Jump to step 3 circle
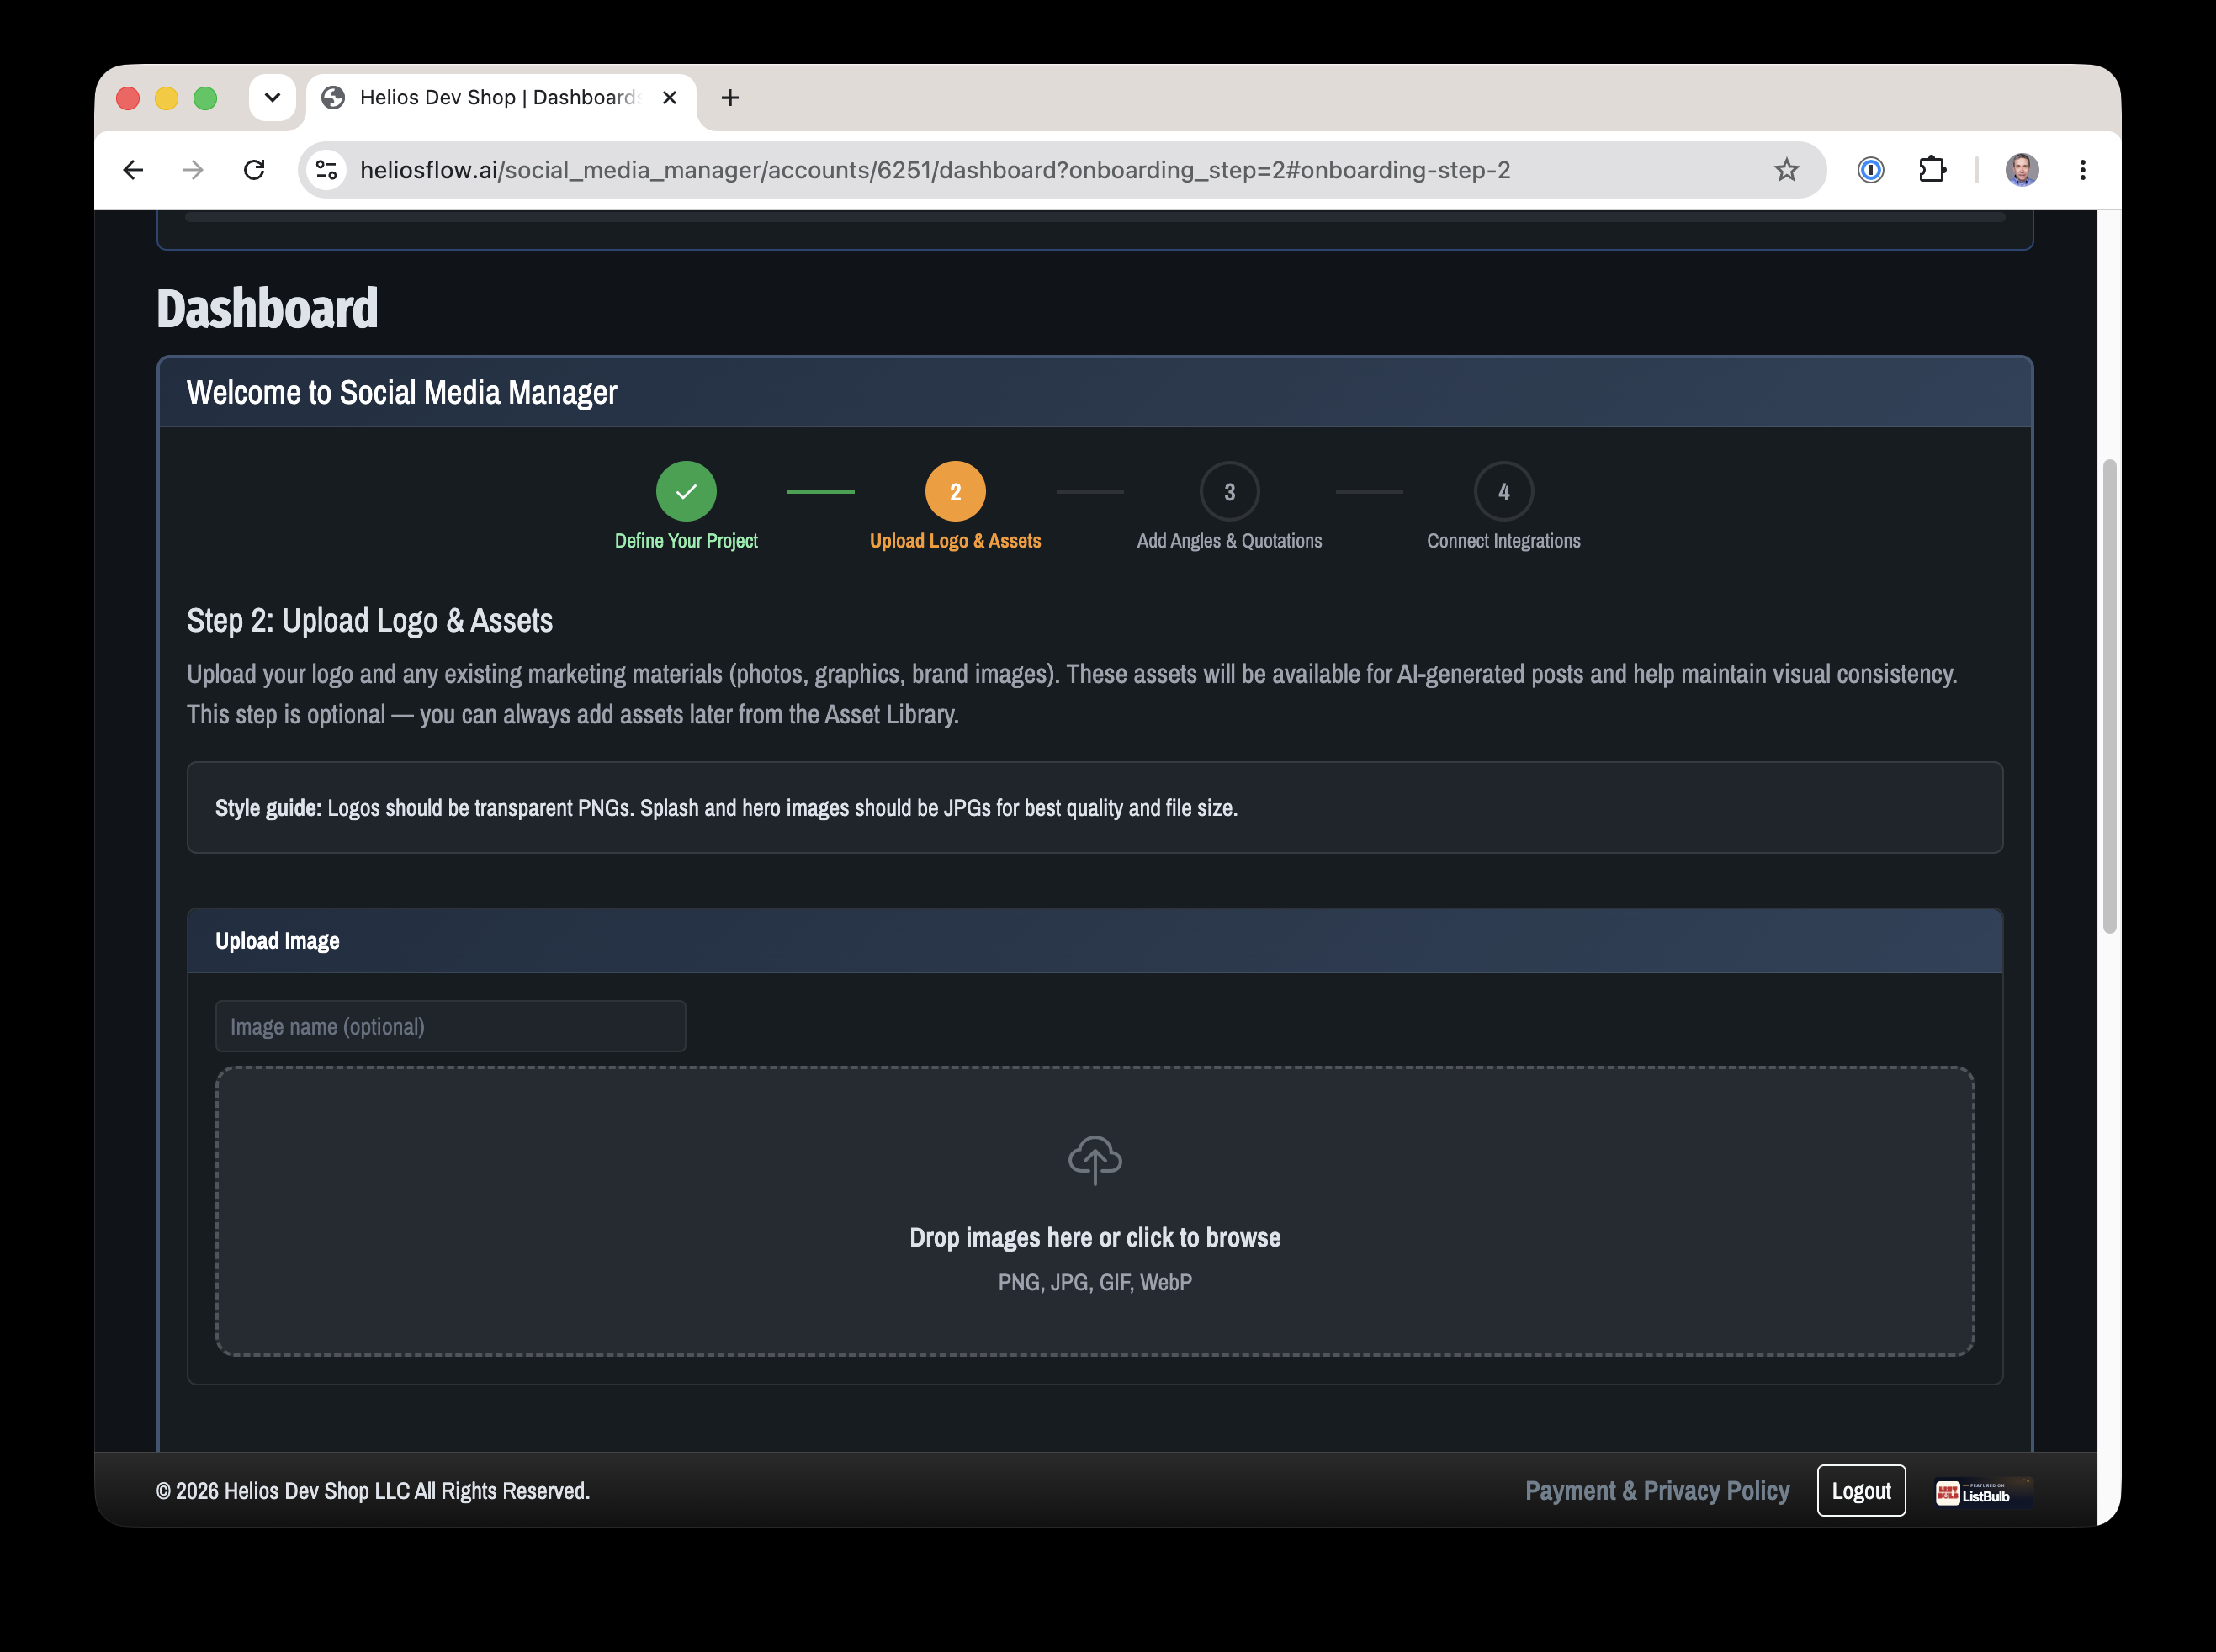2216x1652 pixels. pyautogui.click(x=1229, y=491)
